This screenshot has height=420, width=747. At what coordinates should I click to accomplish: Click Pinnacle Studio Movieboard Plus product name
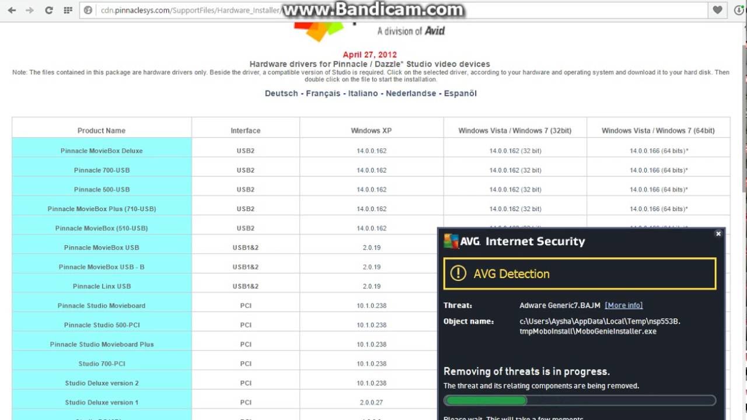[x=102, y=344]
